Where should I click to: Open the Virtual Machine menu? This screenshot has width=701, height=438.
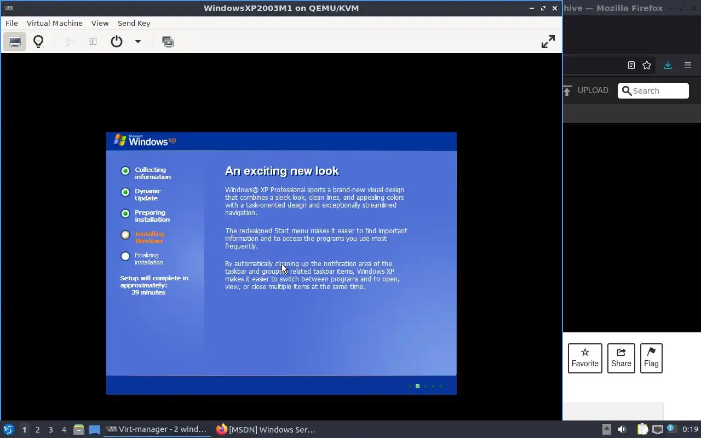click(x=55, y=23)
